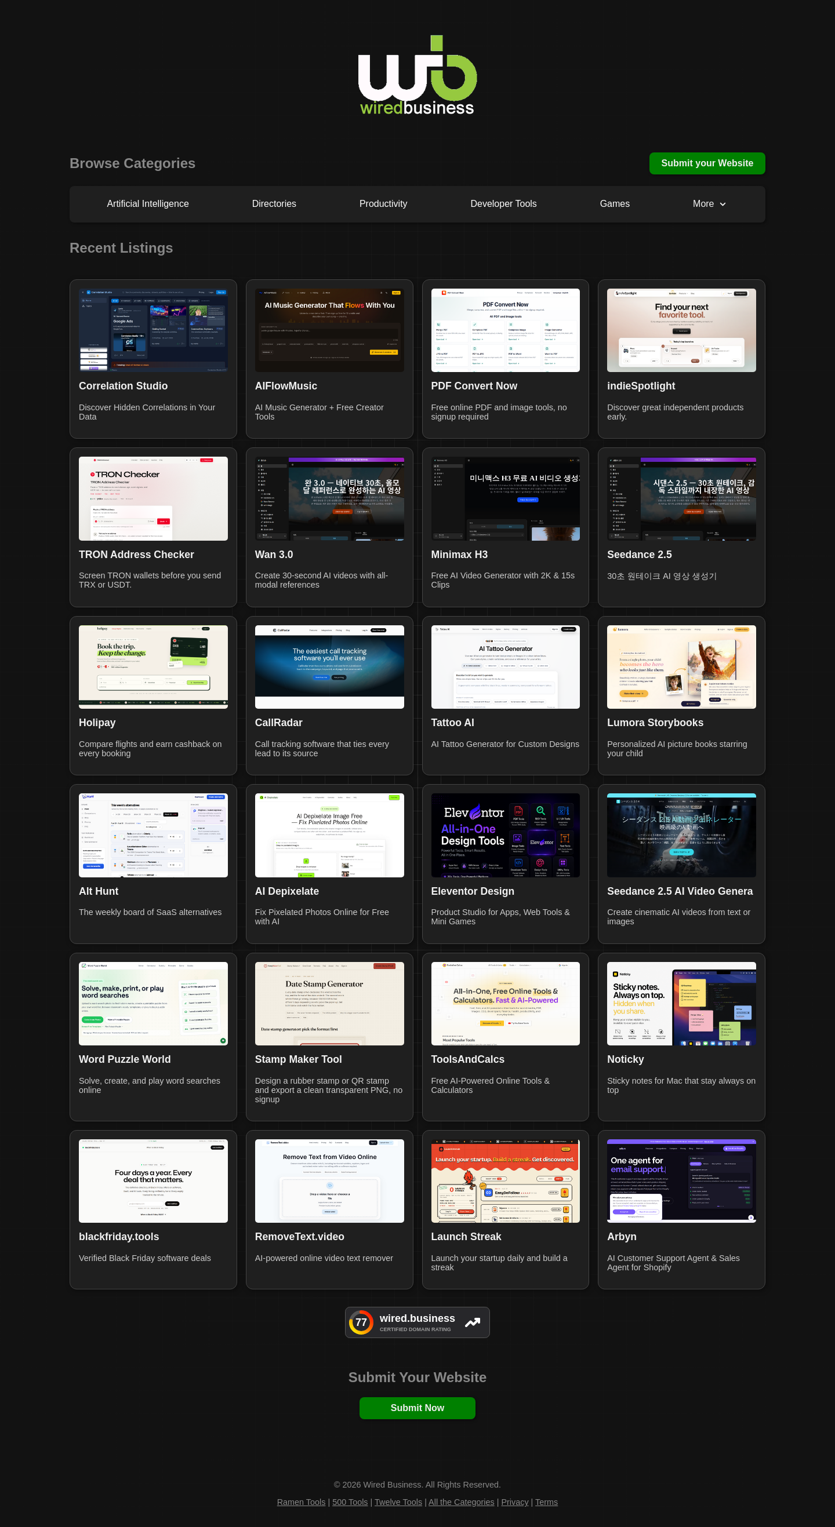Select the Tattoo AI listing title
Image resolution: width=835 pixels, height=1527 pixels.
(452, 723)
